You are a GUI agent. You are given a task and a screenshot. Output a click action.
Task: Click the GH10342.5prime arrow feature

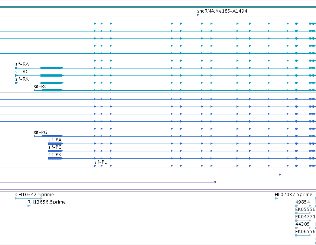pyautogui.click(x=29, y=198)
